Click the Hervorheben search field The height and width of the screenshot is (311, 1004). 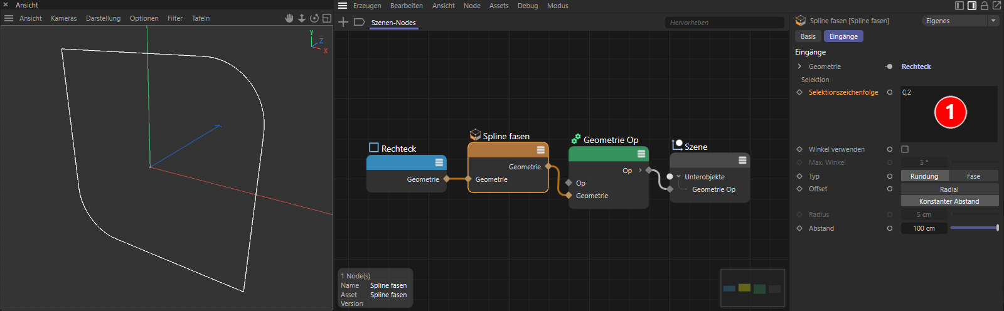(x=724, y=23)
